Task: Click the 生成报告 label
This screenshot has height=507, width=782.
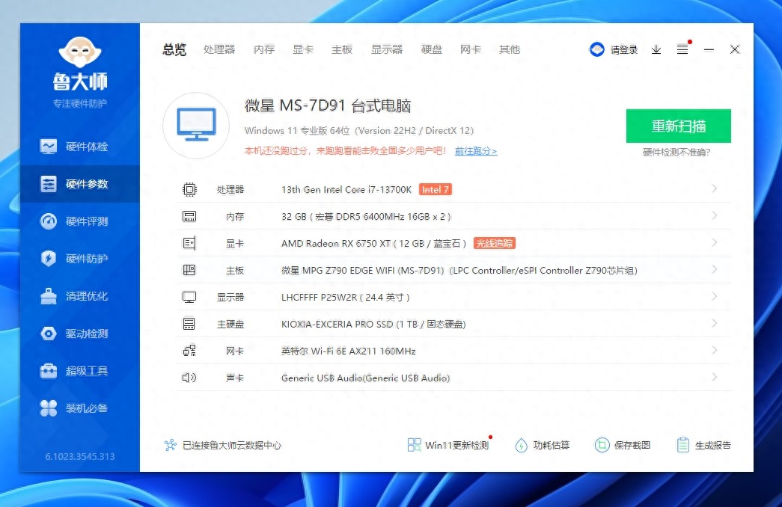Action: [712, 445]
